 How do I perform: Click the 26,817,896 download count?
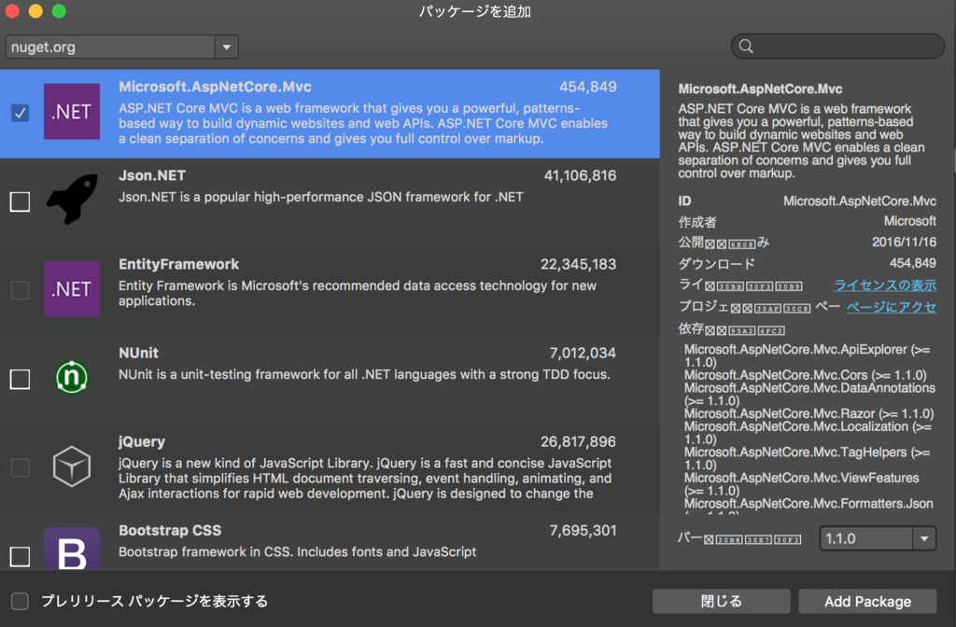[x=578, y=441]
